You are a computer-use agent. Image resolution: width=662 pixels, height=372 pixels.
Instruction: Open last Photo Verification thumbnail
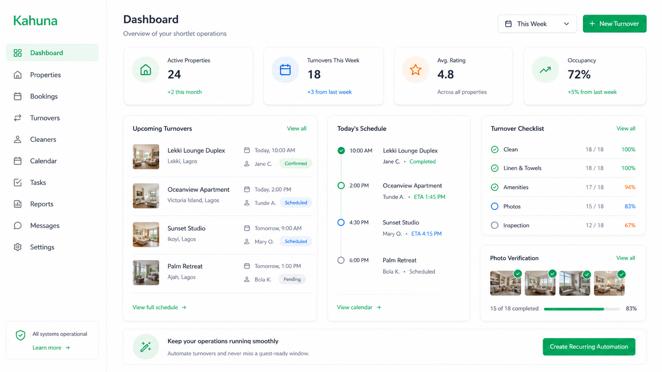609,283
